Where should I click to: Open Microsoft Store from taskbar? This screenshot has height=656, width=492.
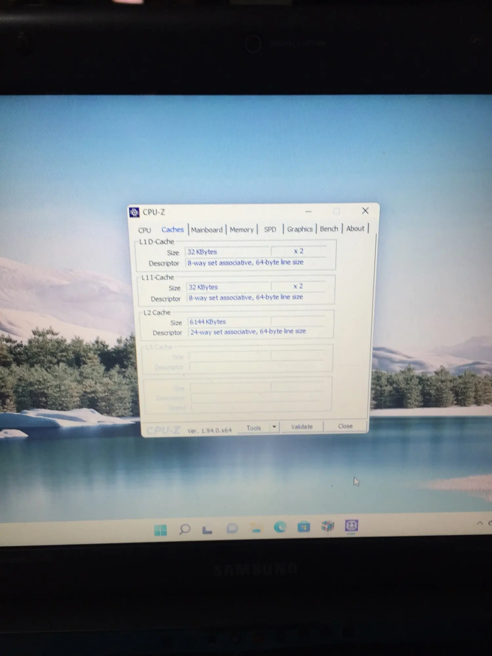[304, 527]
